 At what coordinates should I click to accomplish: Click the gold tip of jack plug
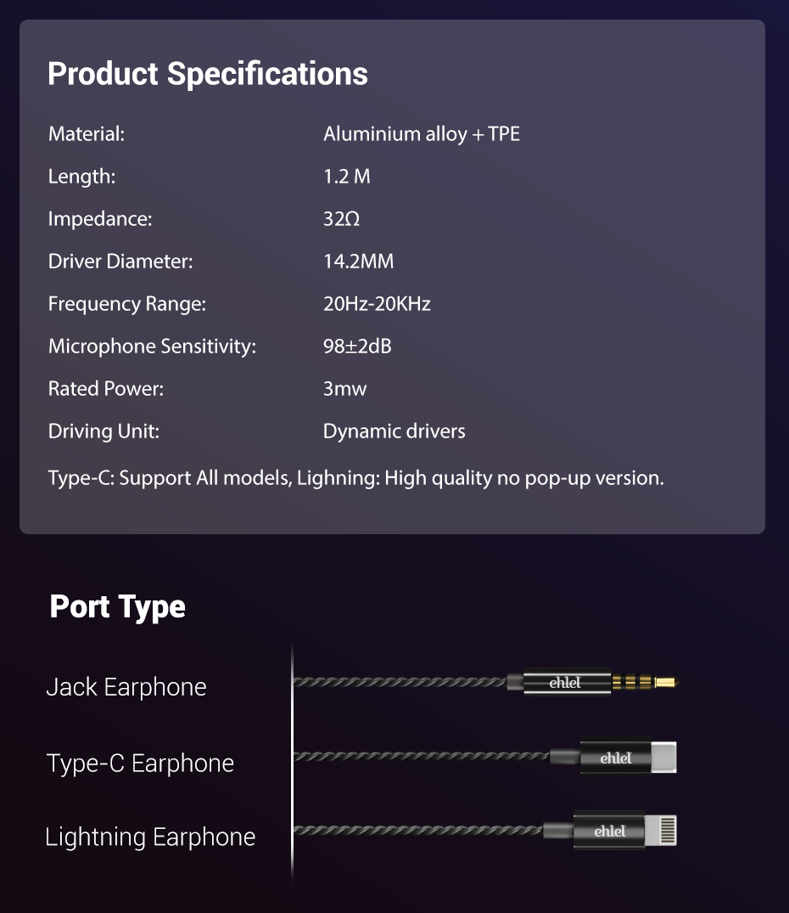click(670, 682)
